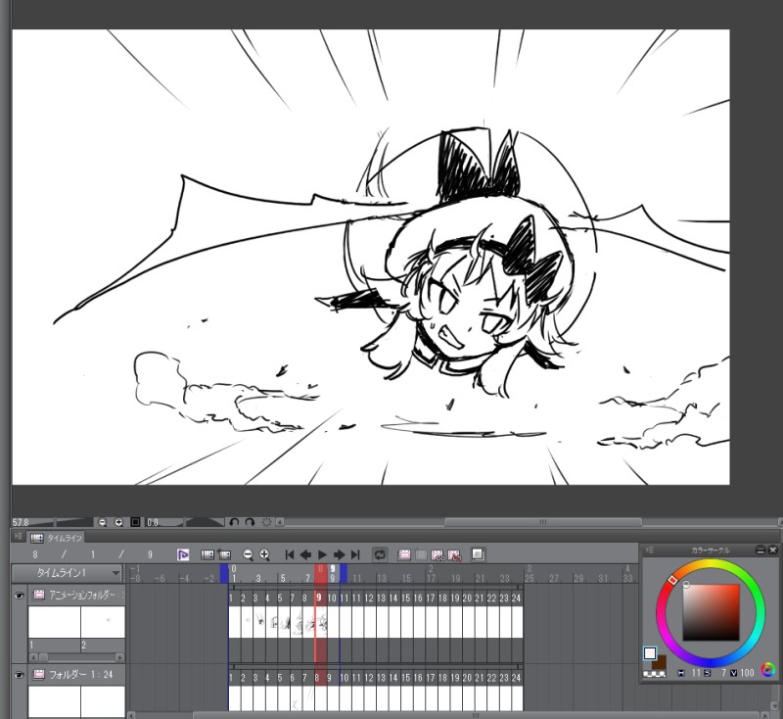
Task: Reset canvas rotation with the dotted circle icon
Action: (x=266, y=522)
